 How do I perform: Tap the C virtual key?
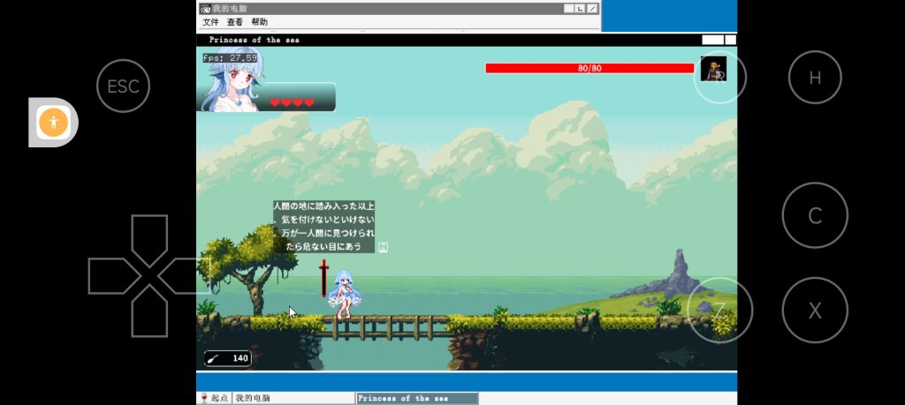tap(815, 215)
